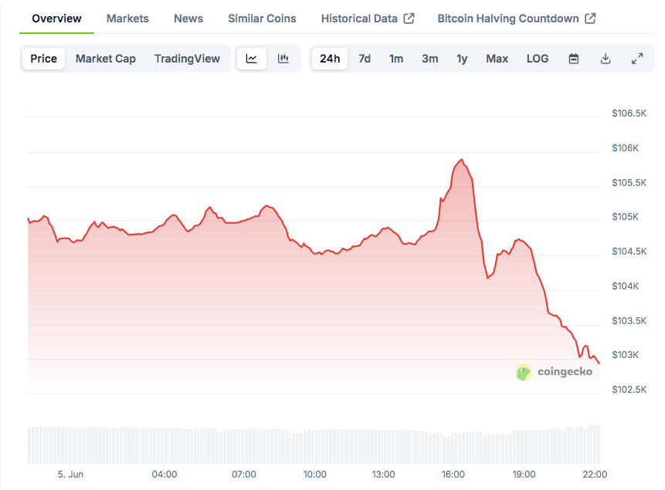Click external link icon beside Bitcoin Halving Countdown
This screenshot has width=665, height=490.
tap(590, 19)
